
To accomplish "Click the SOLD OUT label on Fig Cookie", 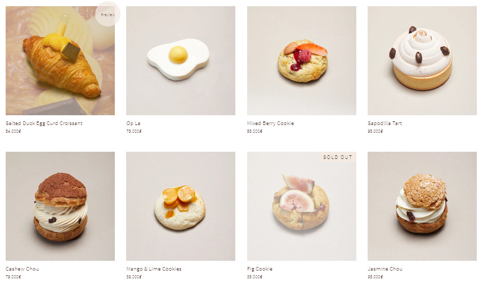I will click(337, 157).
